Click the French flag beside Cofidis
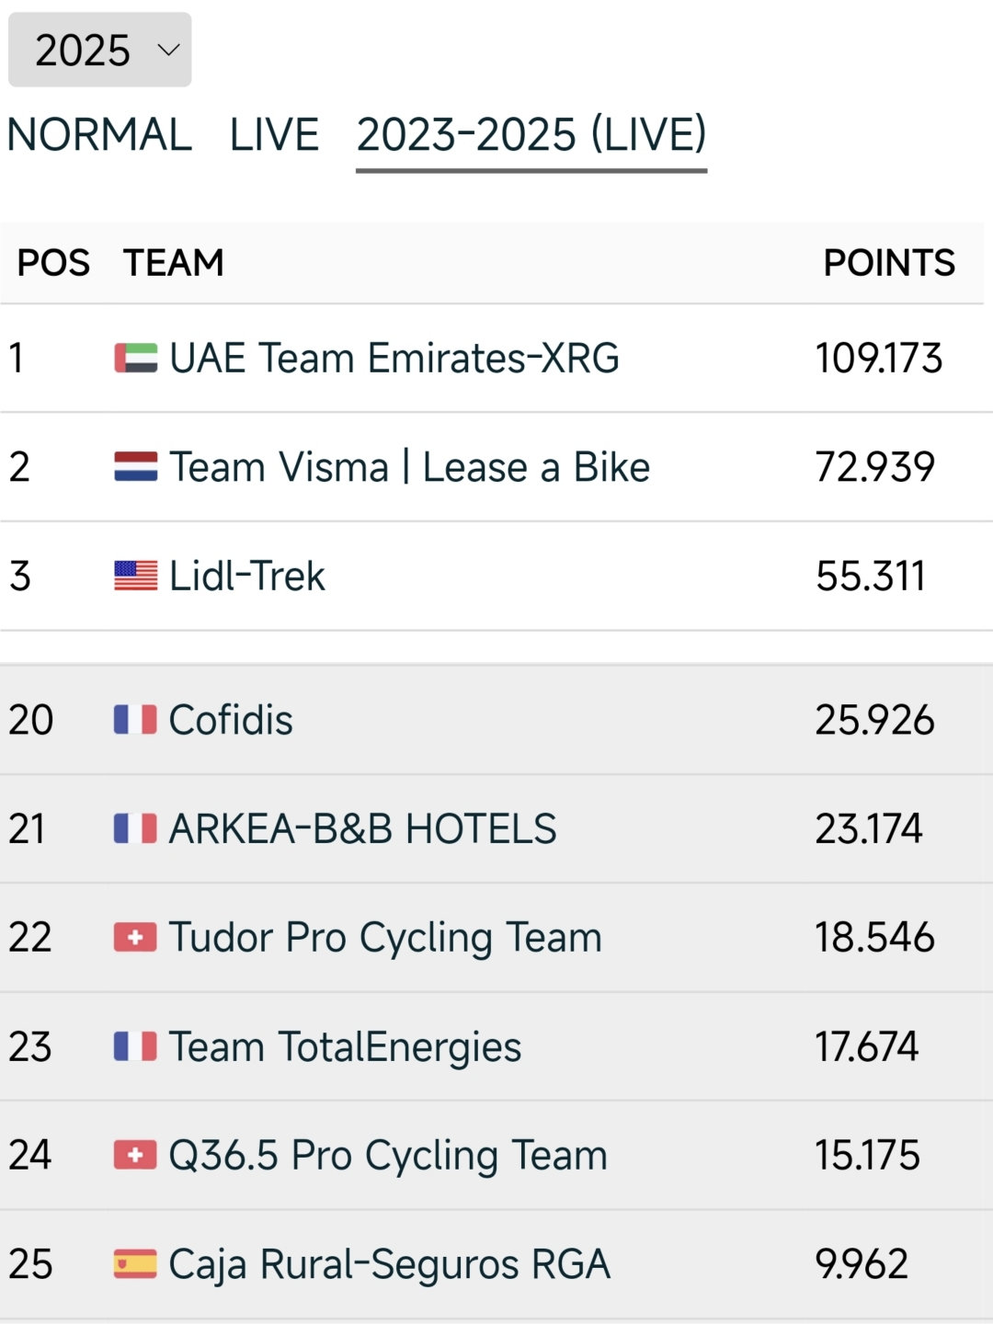 click(x=135, y=720)
